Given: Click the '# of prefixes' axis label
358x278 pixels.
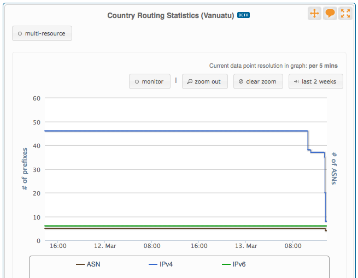Looking at the screenshot, I should (x=25, y=169).
